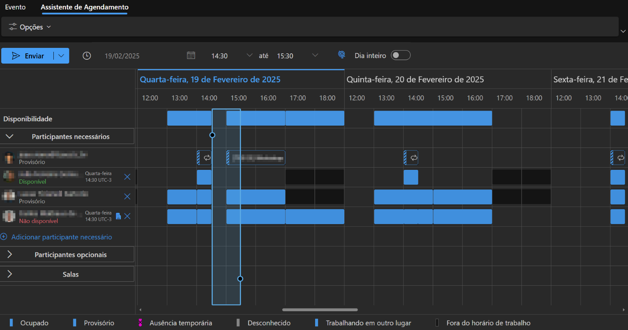Open the end time 15:30 dropdown
Image resolution: width=628 pixels, height=330 pixels.
315,55
